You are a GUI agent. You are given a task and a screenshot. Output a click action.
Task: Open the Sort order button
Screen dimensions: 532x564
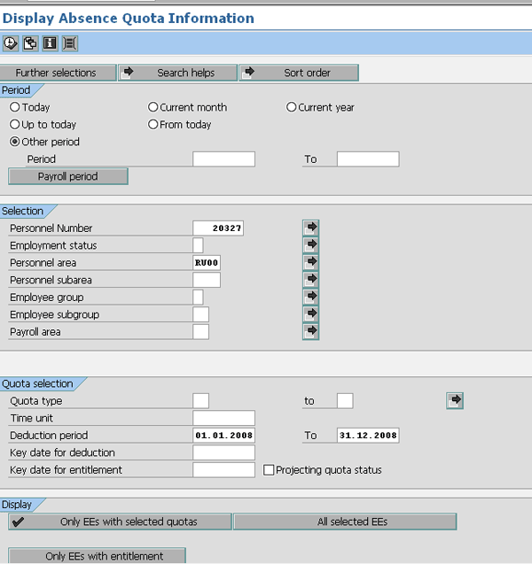tap(299, 73)
